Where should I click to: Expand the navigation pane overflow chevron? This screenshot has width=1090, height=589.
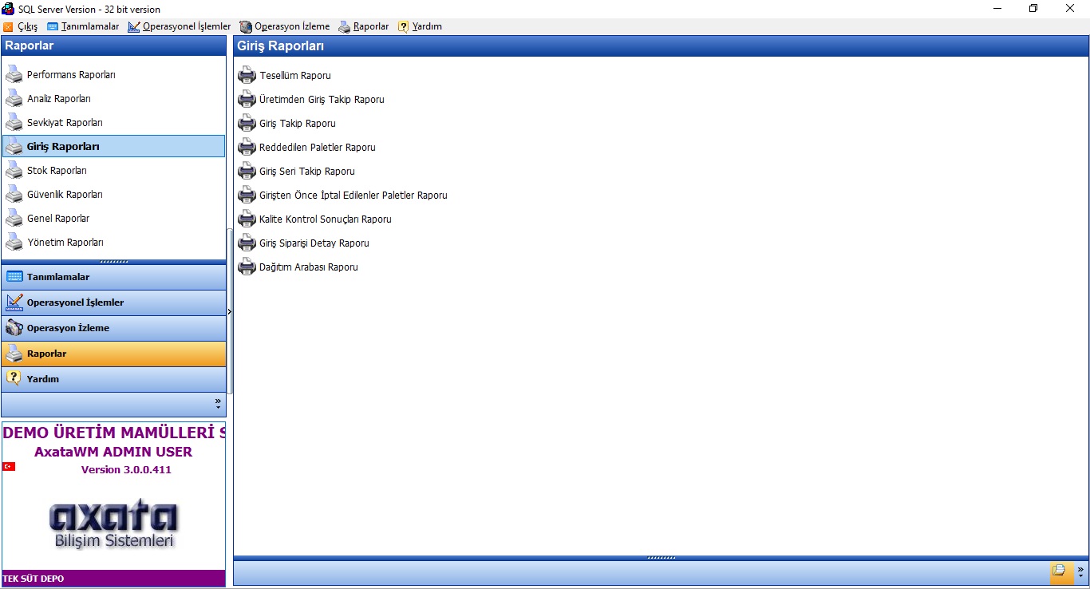pos(218,404)
